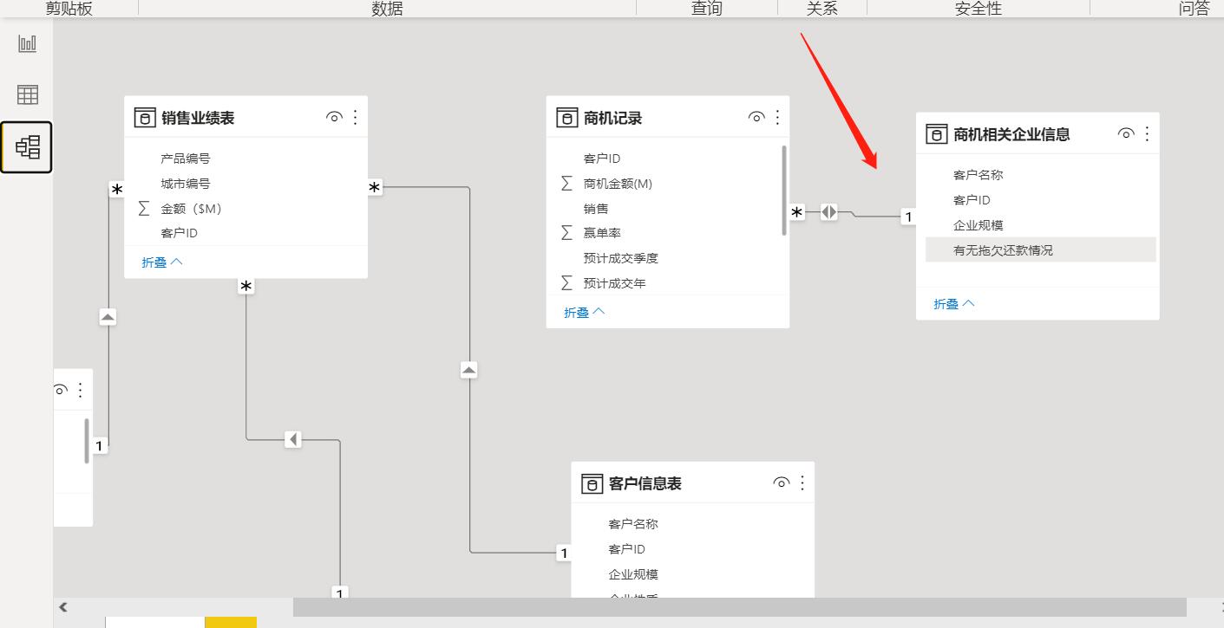1224x628 pixels.
Task: Toggle visibility of 客户信息表 table
Action: tap(782, 482)
